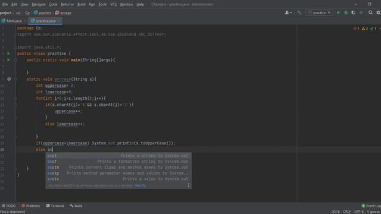Screen dimensions: 381x214
Task: Open the completion popup options (three dots)
Action: [188, 185]
